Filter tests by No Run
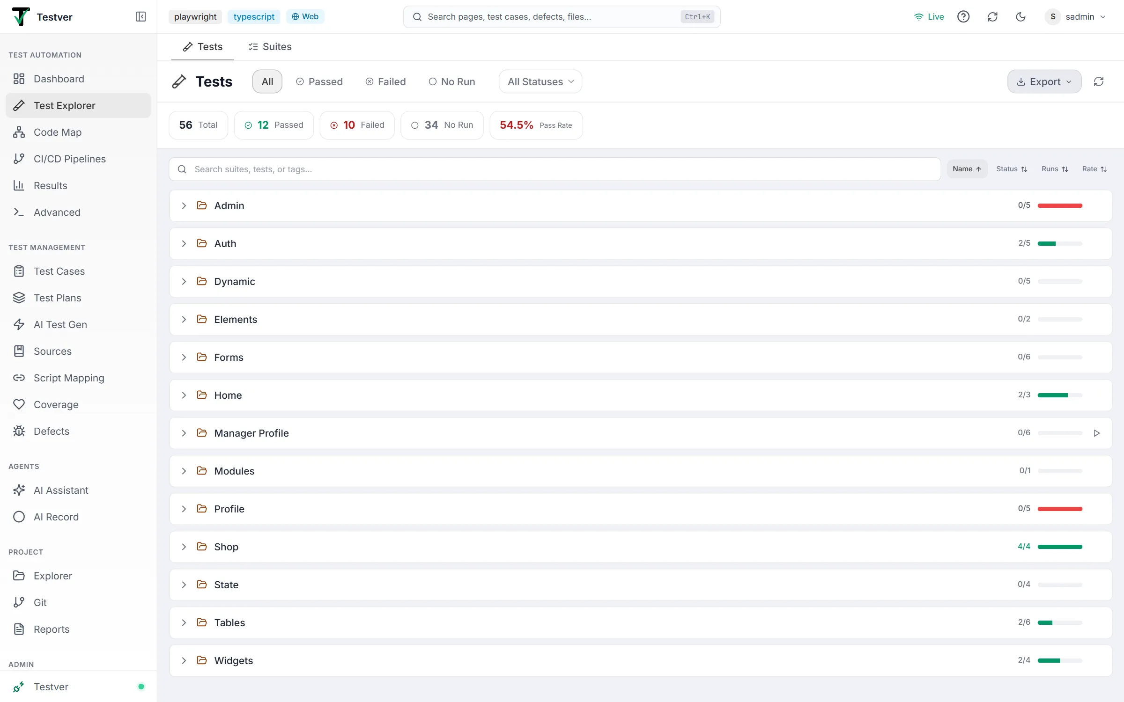The height and width of the screenshot is (702, 1124). pyautogui.click(x=452, y=81)
